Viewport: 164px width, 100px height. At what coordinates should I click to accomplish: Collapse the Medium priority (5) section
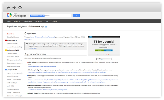point(6,50)
